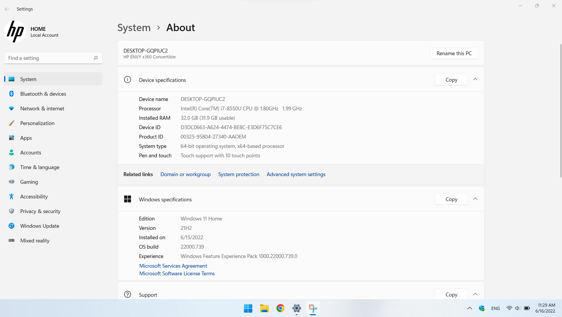This screenshot has width=562, height=317.
Task: Click the vertical scrollbar on the right
Action: click(x=561, y=110)
